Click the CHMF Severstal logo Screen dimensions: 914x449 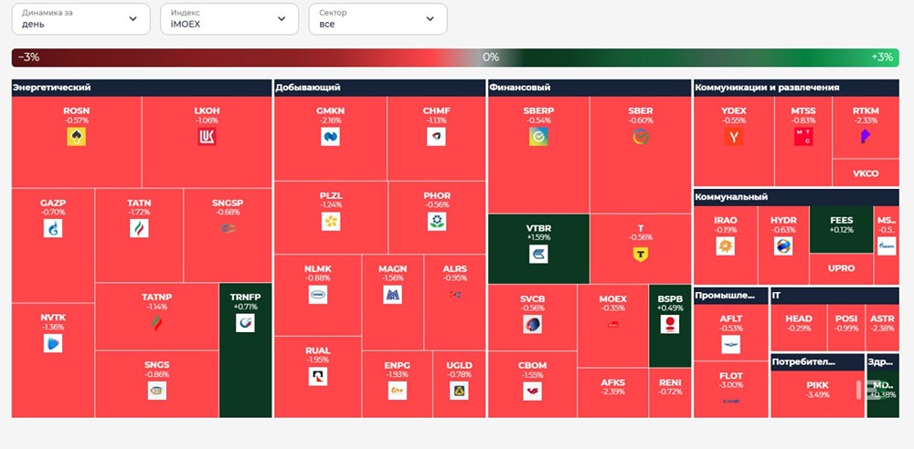(436, 137)
